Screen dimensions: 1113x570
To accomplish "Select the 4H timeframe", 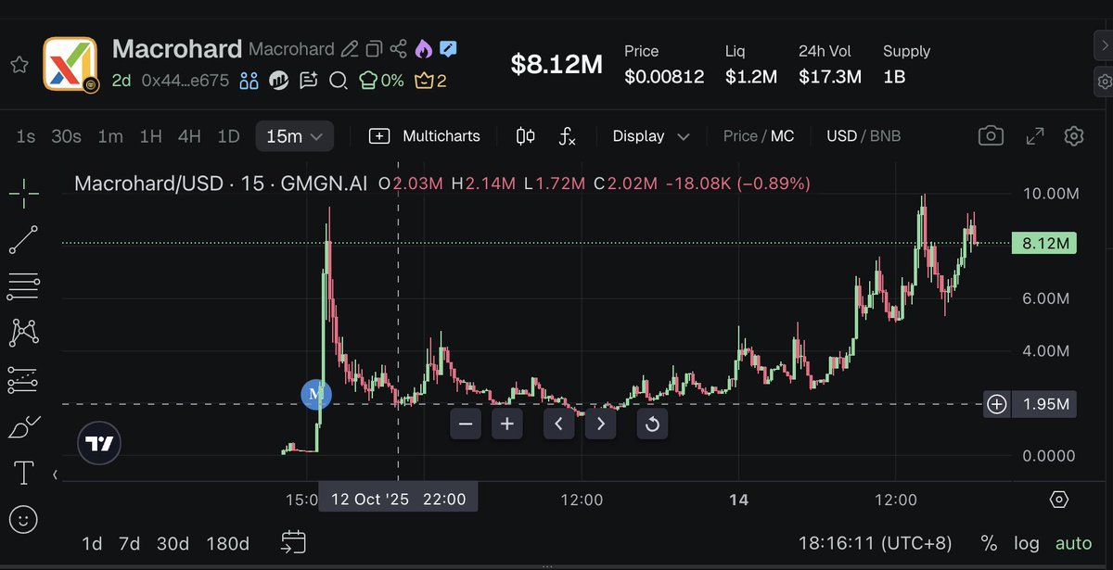I will (x=189, y=136).
